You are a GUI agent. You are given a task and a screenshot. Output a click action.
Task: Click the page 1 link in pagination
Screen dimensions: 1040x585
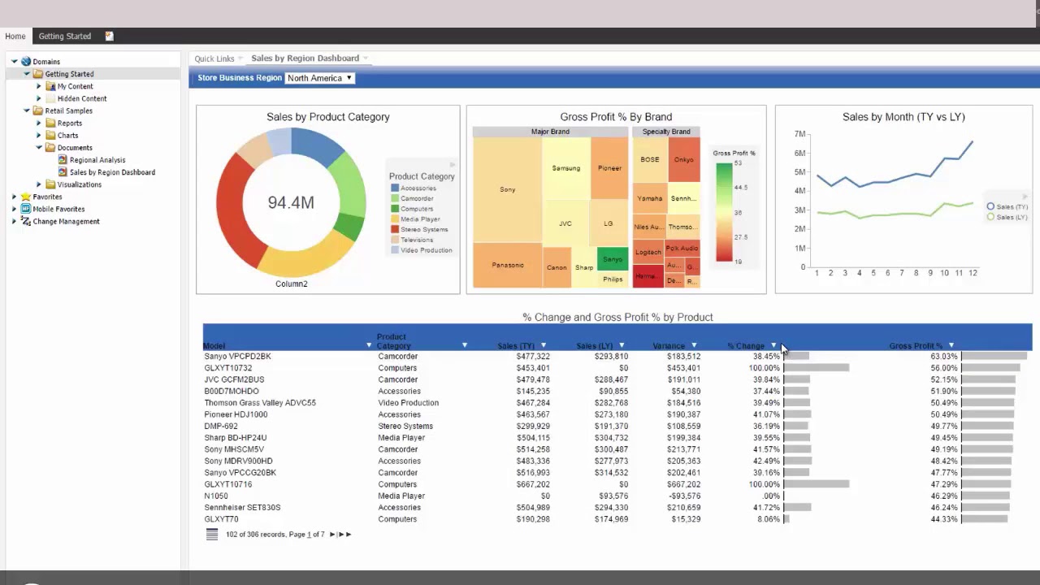tap(309, 535)
